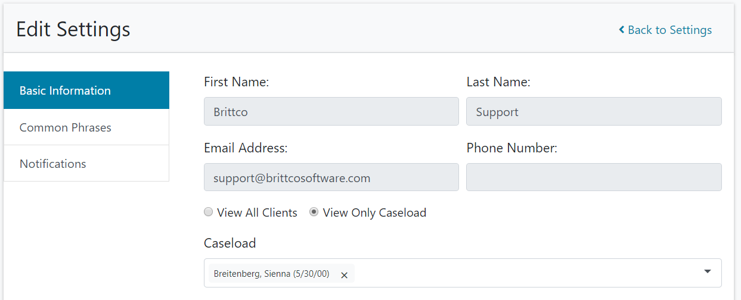Open the Caseload multi-select box

coord(525,273)
